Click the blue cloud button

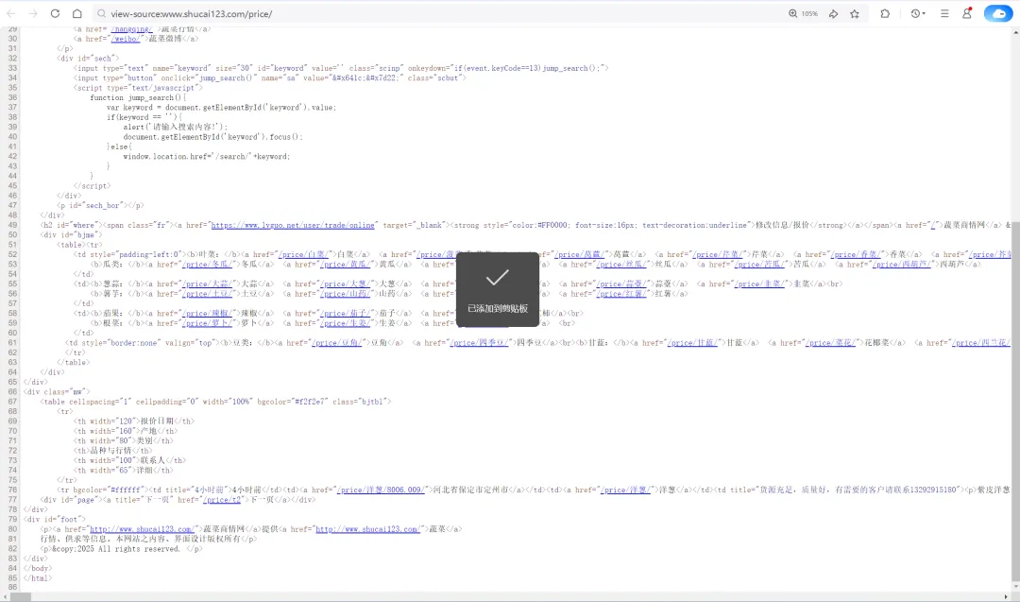(x=998, y=13)
